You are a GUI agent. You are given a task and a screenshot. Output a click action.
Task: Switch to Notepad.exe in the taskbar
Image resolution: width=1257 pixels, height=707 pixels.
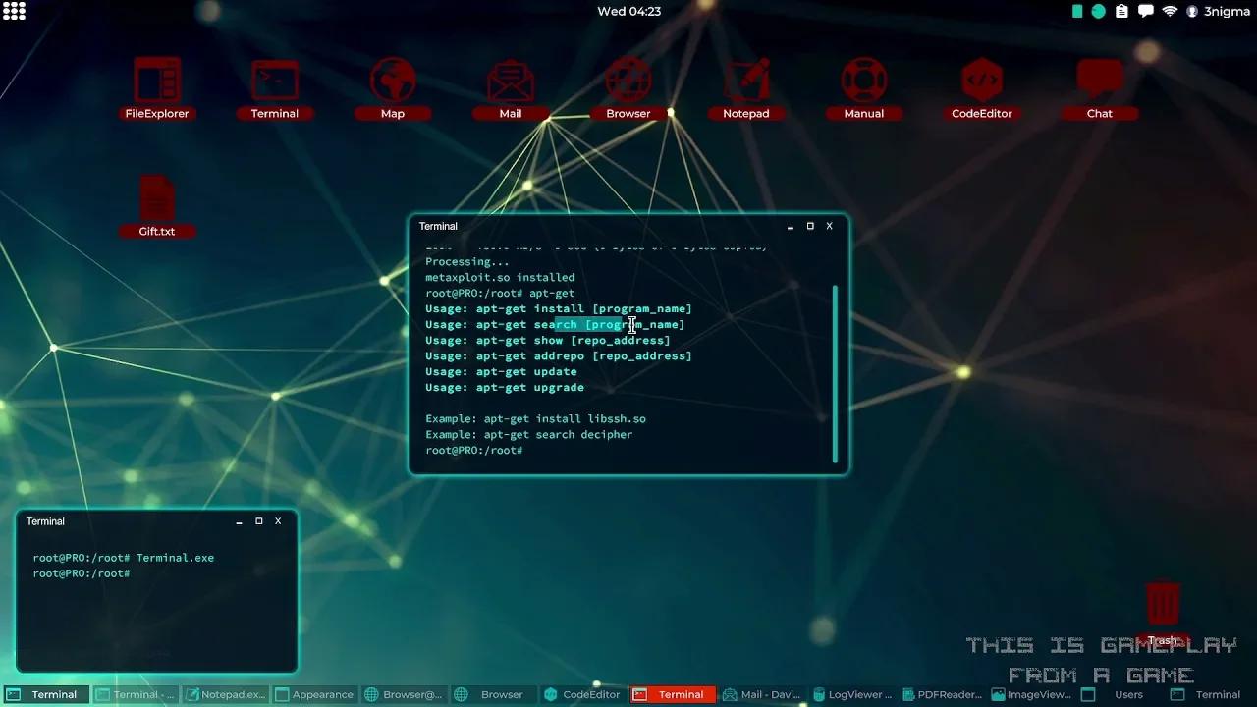226,694
